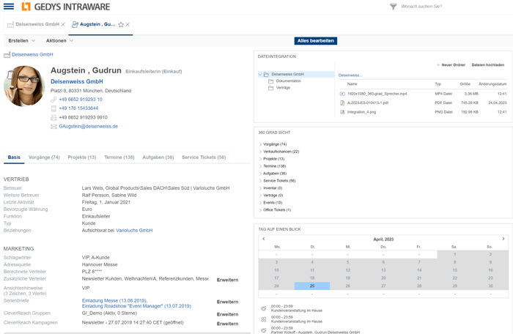This screenshot has width=513, height=334.
Task: Click the PNG file icon for Integration_4.png
Action: click(x=342, y=112)
